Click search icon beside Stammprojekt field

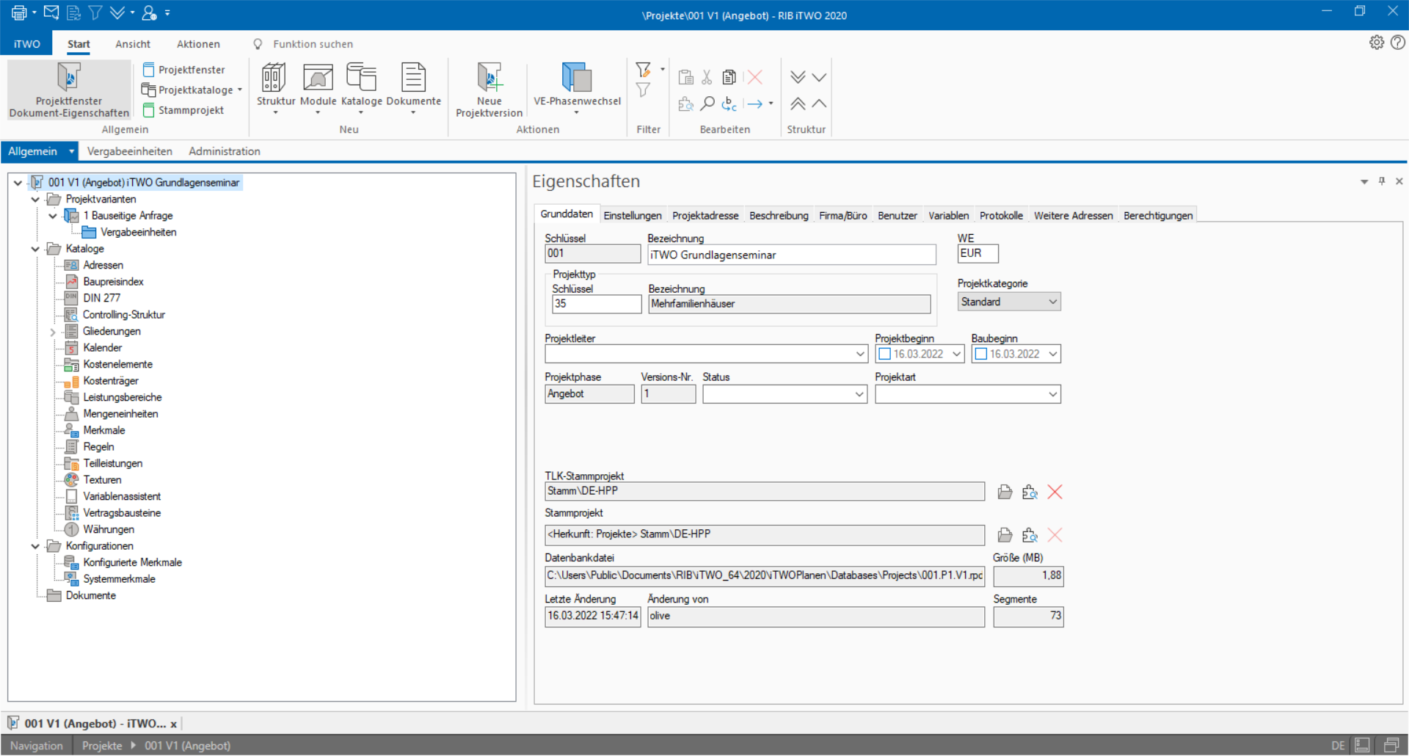[x=1030, y=535]
